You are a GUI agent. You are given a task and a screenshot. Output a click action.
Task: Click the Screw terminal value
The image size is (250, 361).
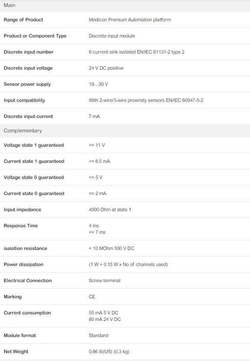click(x=104, y=280)
